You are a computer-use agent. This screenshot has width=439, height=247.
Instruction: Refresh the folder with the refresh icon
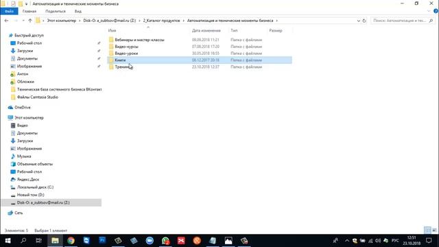click(364, 21)
